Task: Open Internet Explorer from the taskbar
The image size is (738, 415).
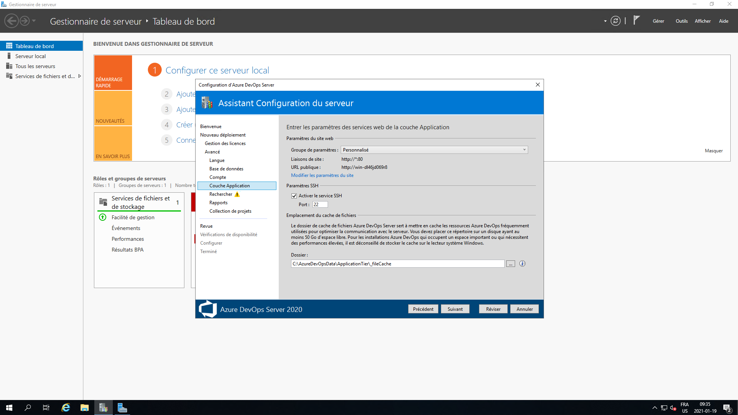Action: click(66, 408)
